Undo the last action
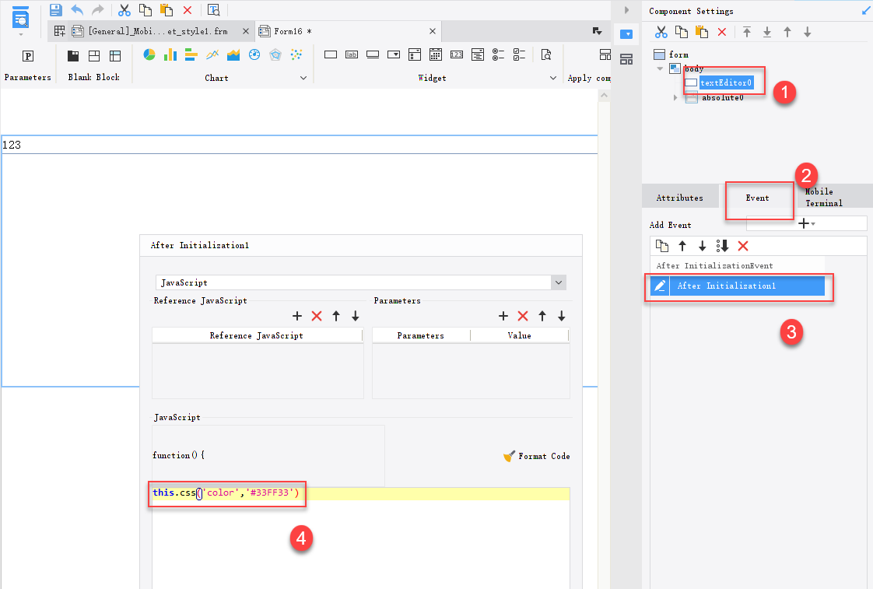The width and height of the screenshot is (873, 589). 77,10
